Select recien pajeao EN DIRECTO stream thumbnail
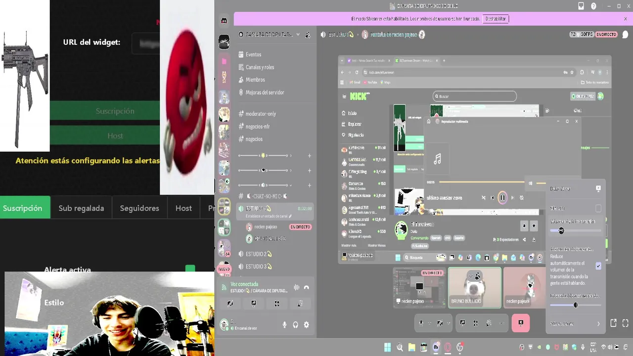633x356 pixels. click(419, 288)
